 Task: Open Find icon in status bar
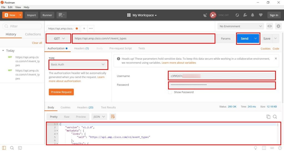coord(12,148)
